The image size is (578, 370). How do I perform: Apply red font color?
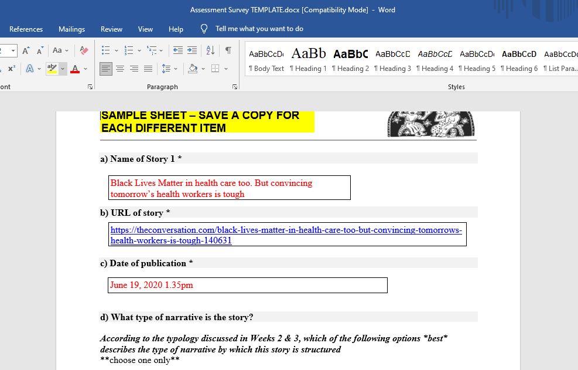[x=75, y=69]
